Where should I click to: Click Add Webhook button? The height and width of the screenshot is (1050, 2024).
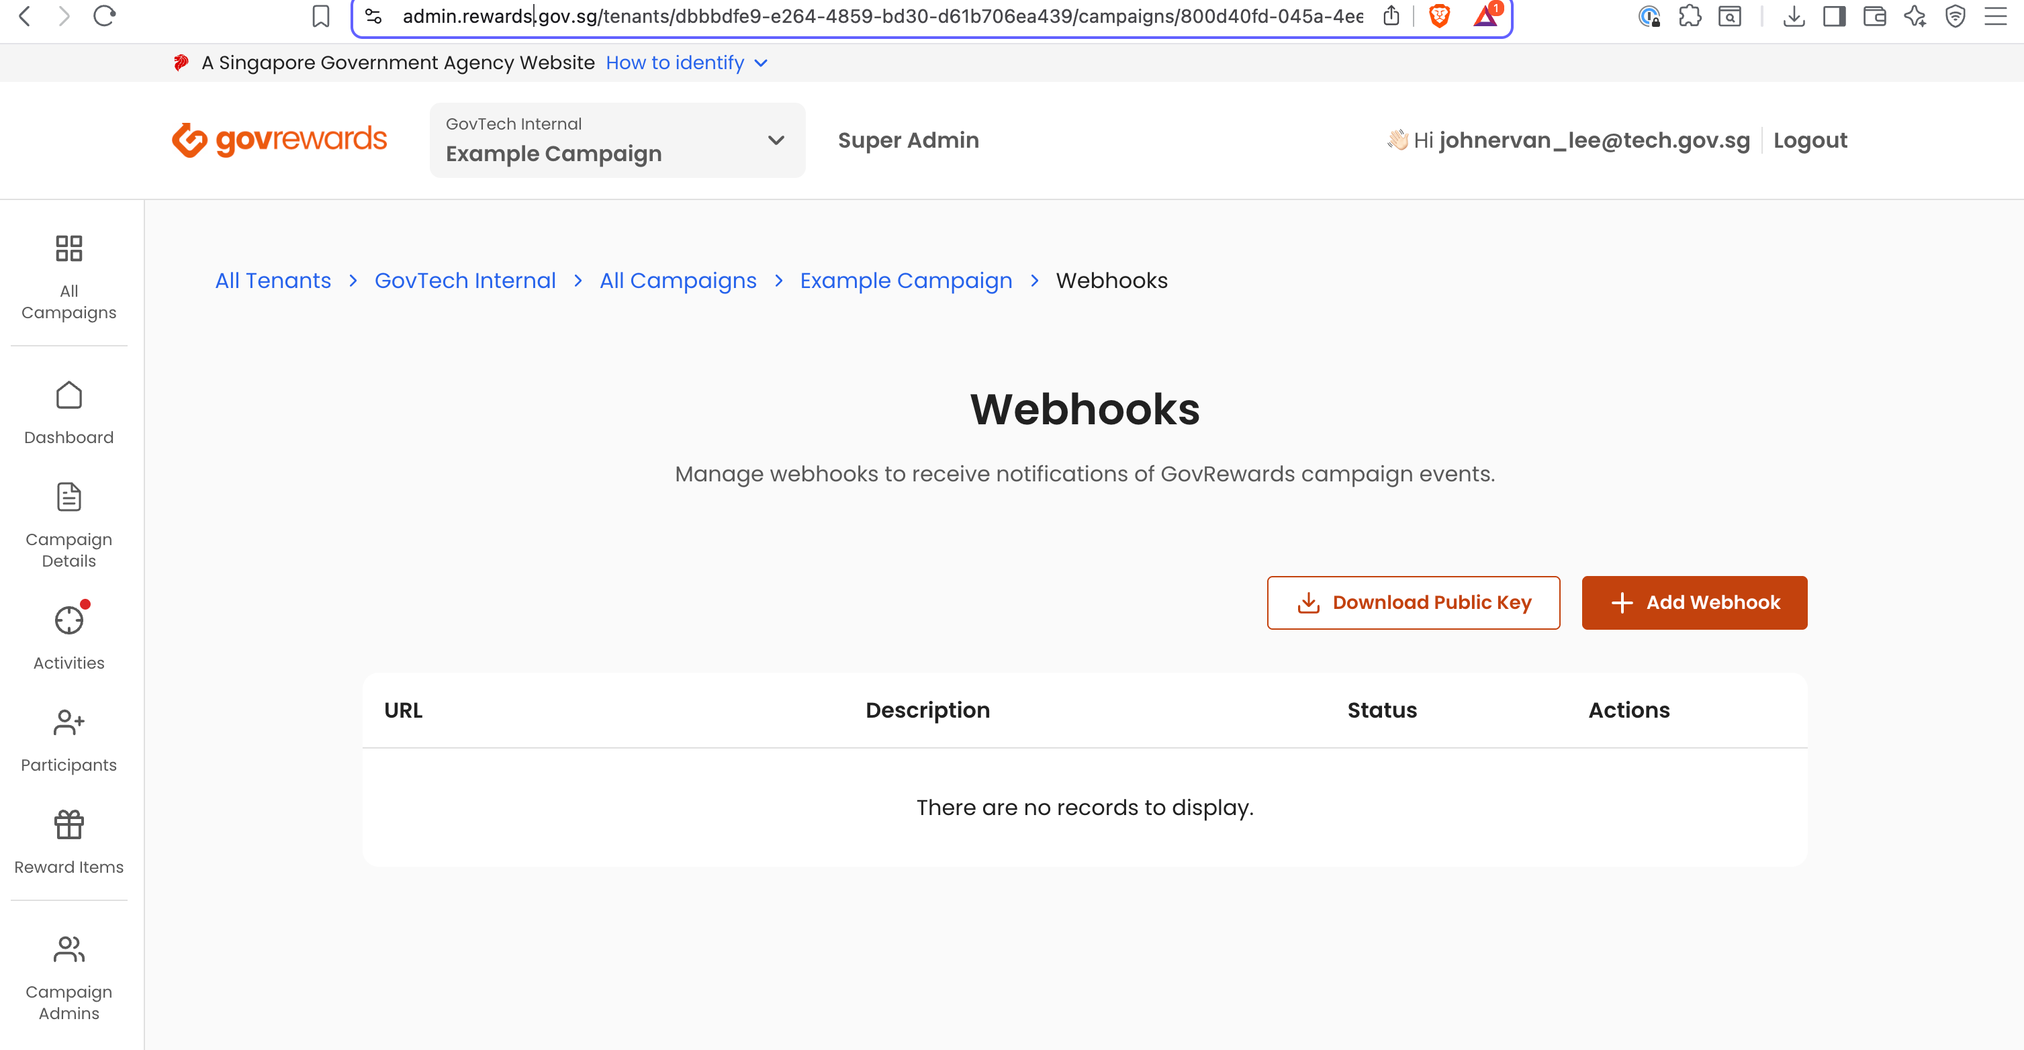(x=1695, y=602)
